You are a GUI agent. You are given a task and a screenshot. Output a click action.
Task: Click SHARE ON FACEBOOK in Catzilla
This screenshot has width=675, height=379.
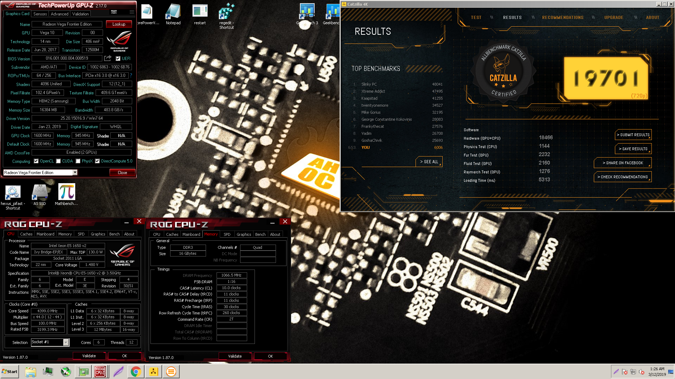click(623, 163)
